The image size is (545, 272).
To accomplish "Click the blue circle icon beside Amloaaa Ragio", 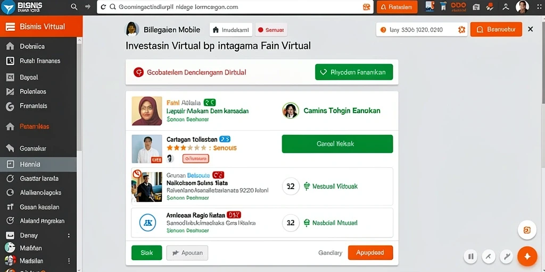I will point(148,223).
